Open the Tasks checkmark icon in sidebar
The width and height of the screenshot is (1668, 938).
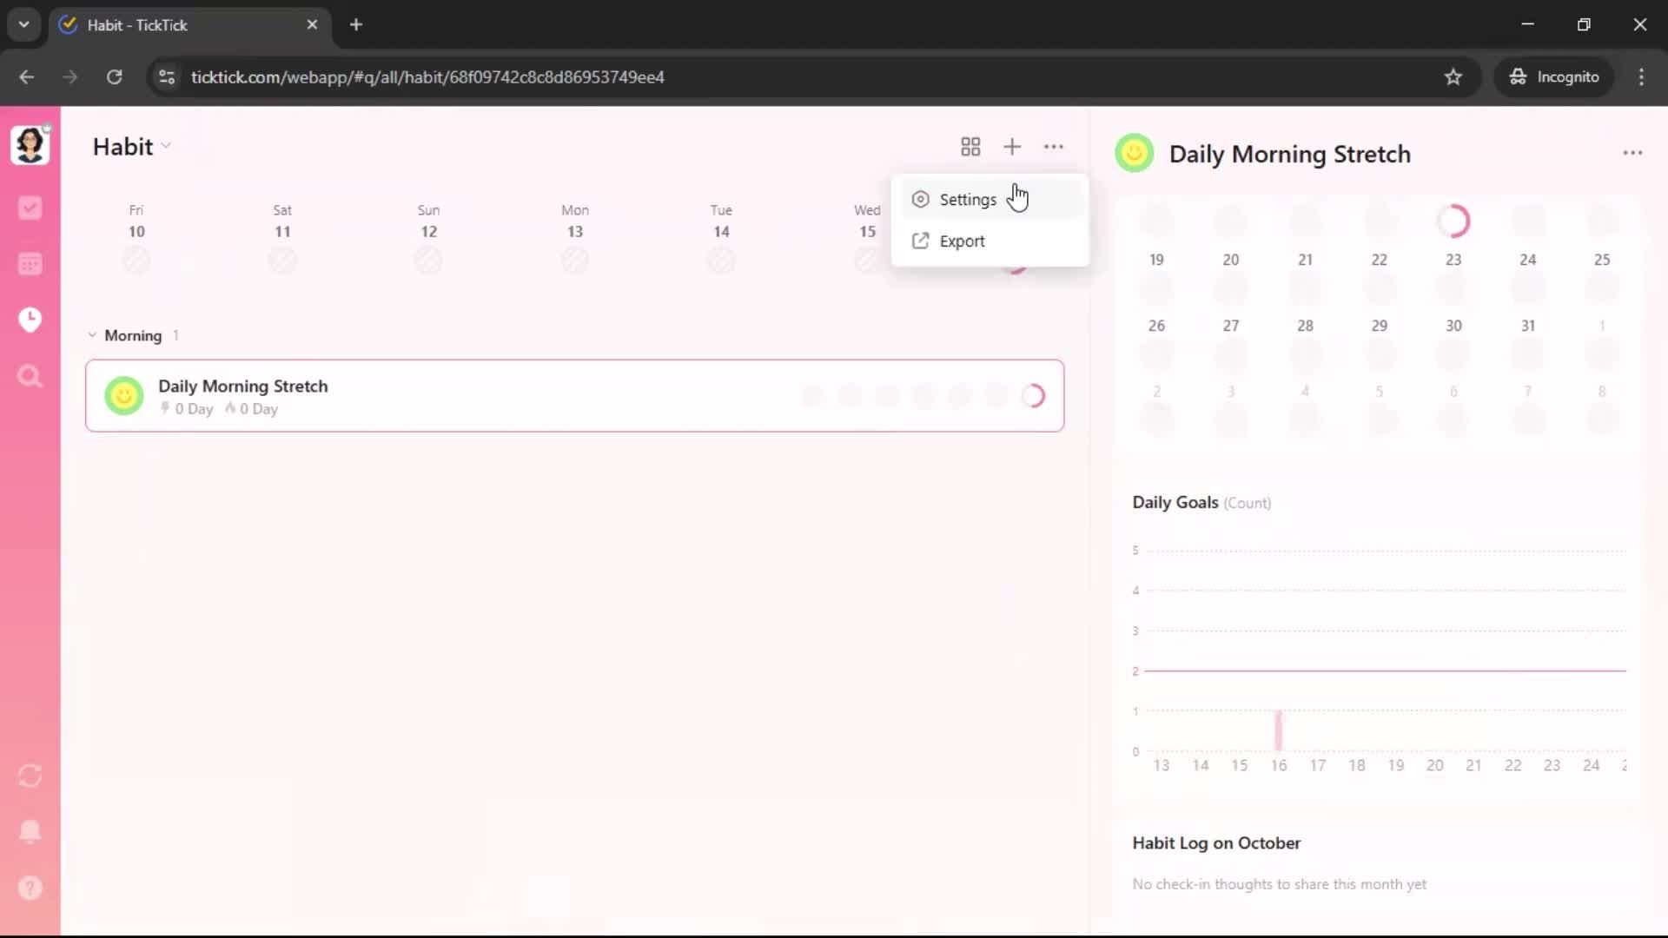[30, 208]
